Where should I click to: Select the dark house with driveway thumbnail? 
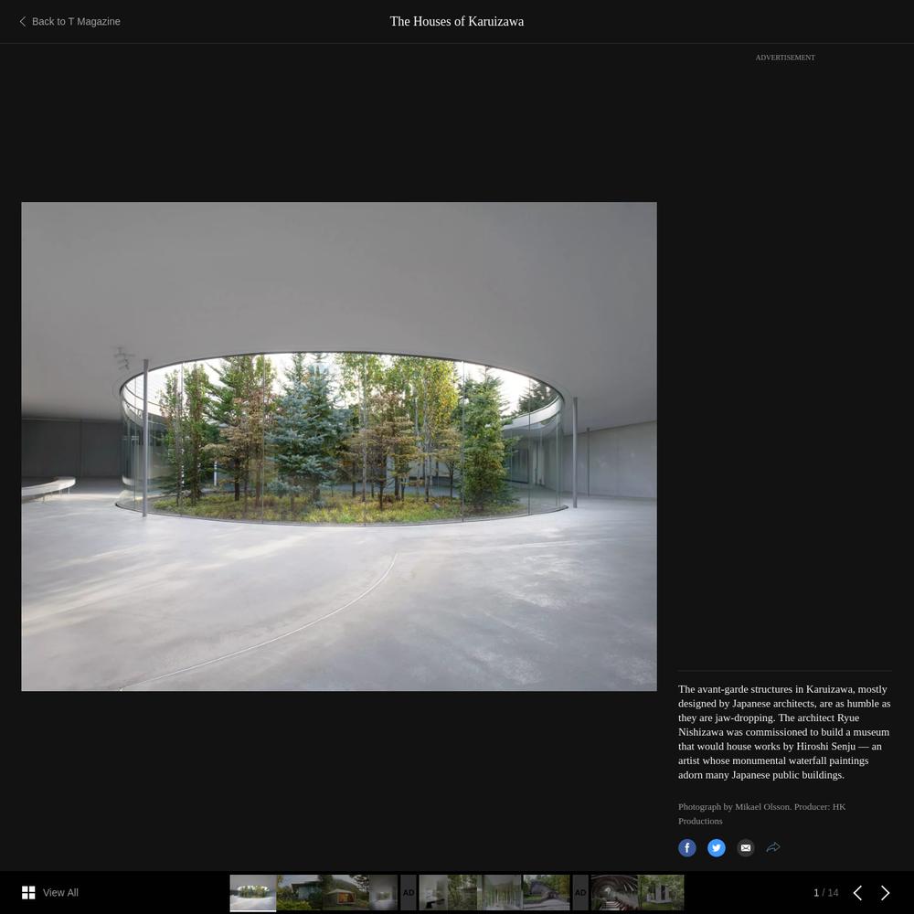pos(547,892)
